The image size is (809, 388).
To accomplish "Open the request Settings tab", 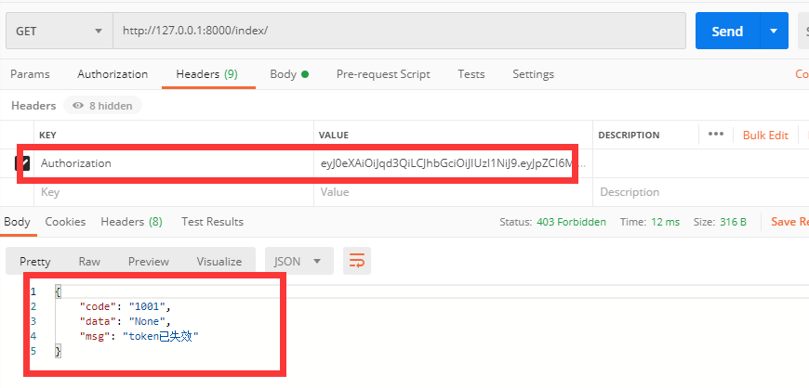I will click(533, 74).
